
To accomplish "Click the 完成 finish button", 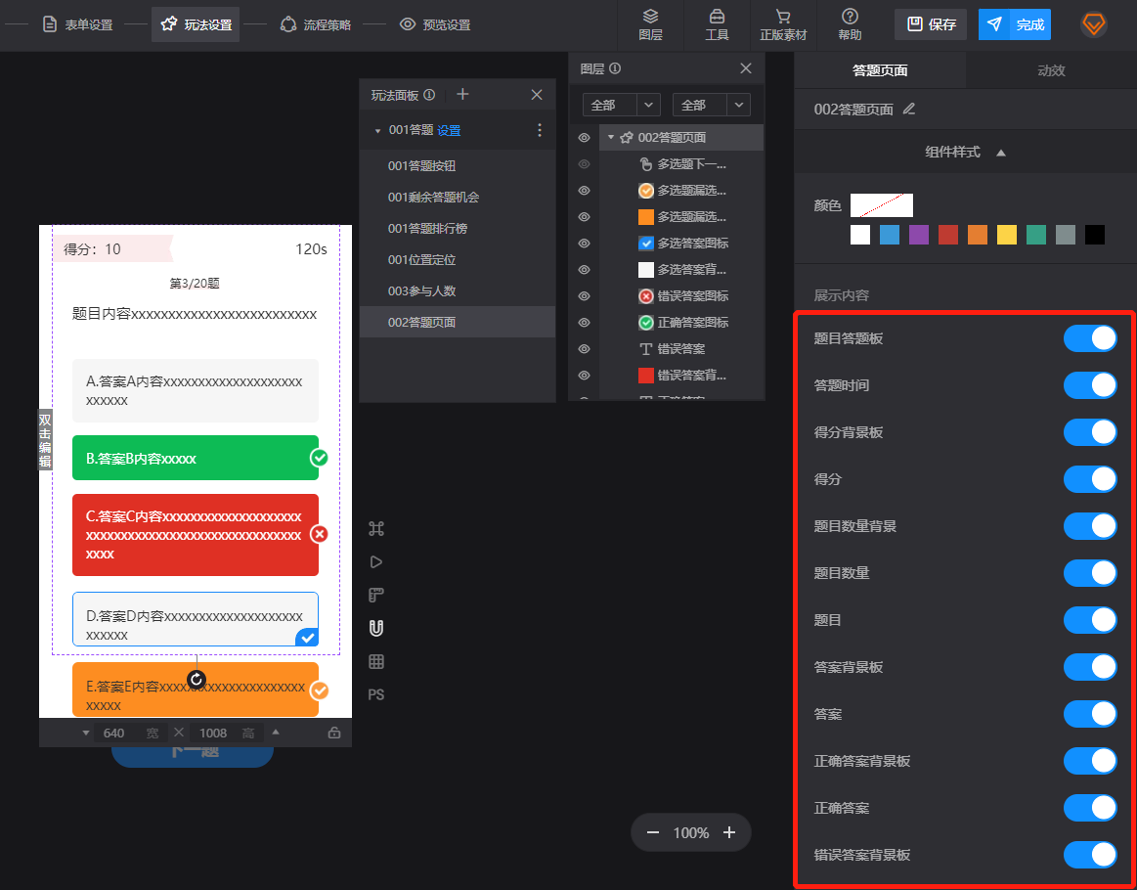I will [x=1015, y=24].
